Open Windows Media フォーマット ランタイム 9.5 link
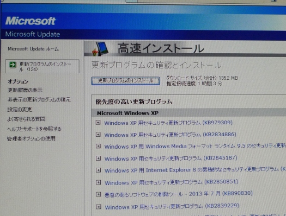This screenshot has height=216, width=286. [x=195, y=146]
